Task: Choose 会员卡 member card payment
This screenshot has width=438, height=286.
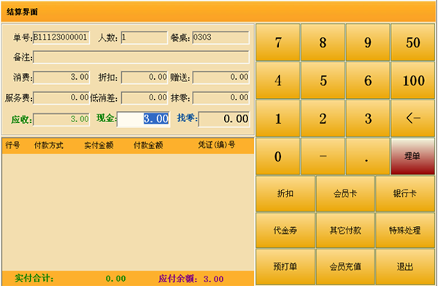Action: 345,194
